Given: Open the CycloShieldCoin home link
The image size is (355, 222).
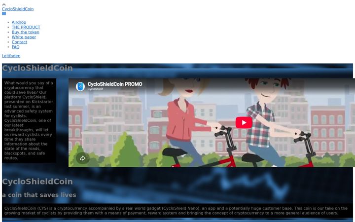Looking at the screenshot, I should [x=18, y=9].
